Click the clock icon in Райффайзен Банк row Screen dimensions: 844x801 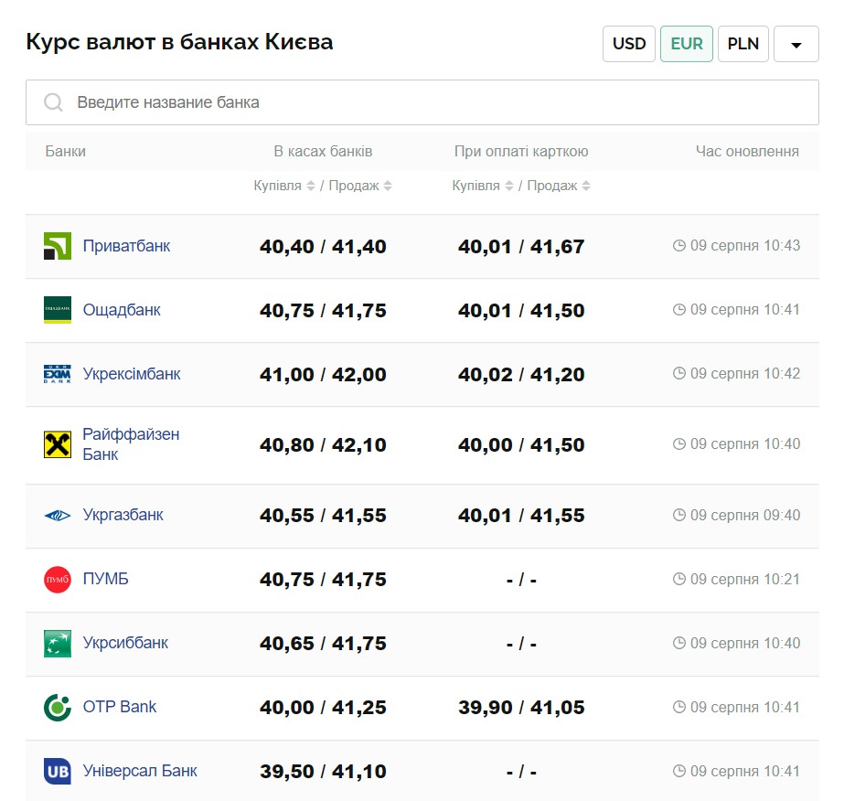678,444
